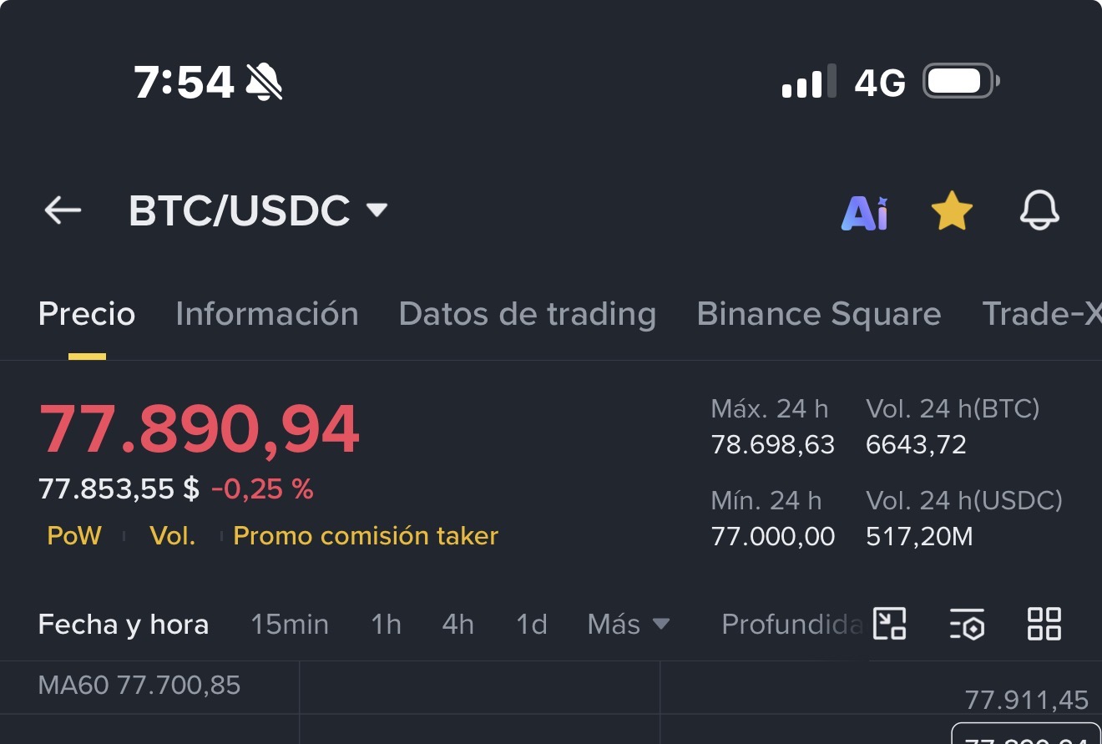The width and height of the screenshot is (1102, 744).
Task: Open chart indicator settings icon
Action: pyautogui.click(x=967, y=624)
